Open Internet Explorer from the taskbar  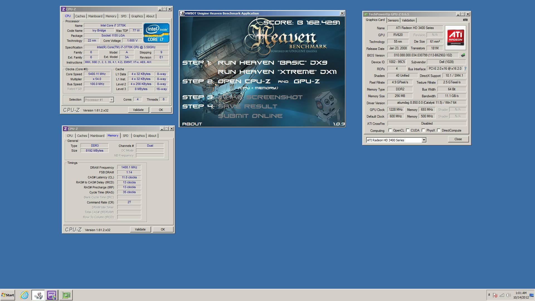(25, 295)
